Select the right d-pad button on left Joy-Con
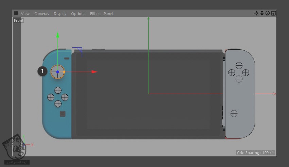This screenshot has height=167, width=289. click(x=65, y=97)
